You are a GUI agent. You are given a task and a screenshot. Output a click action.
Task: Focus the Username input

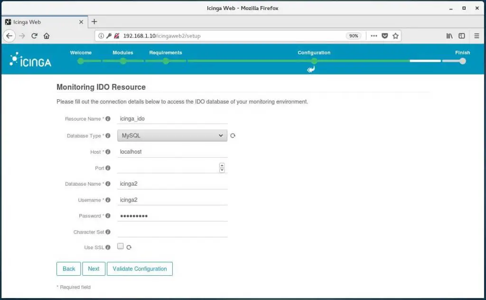[172, 200]
